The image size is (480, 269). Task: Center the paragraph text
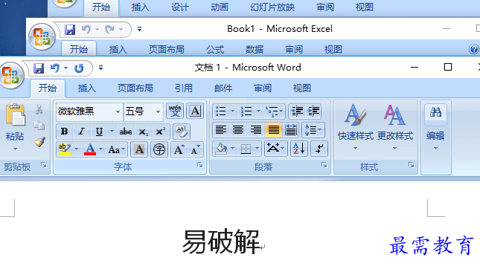tap(238, 130)
